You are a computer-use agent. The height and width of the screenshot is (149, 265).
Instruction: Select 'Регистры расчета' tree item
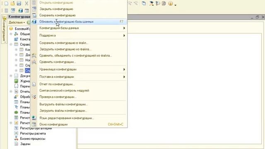coord(33,133)
